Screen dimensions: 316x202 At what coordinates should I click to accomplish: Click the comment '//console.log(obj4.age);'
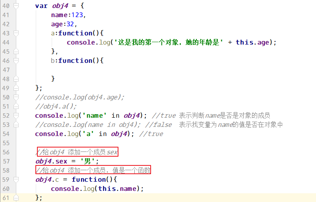pos(80,97)
